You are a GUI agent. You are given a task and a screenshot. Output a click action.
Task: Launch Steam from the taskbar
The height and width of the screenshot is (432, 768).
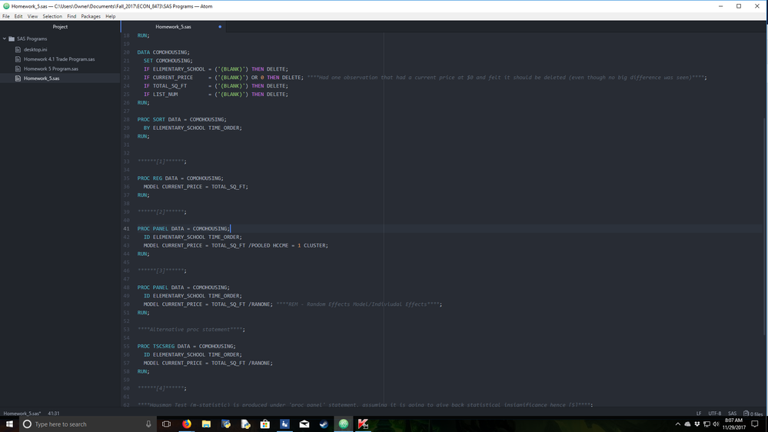tap(324, 424)
